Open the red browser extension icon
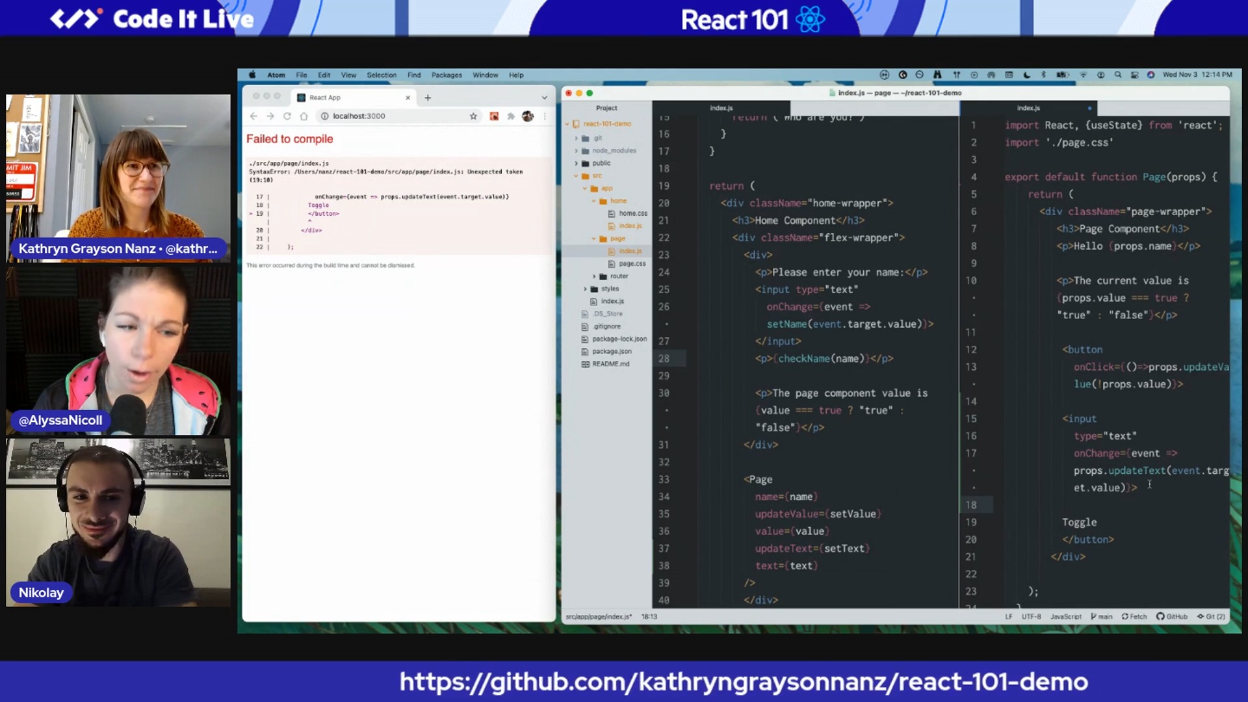1248x702 pixels. (494, 116)
